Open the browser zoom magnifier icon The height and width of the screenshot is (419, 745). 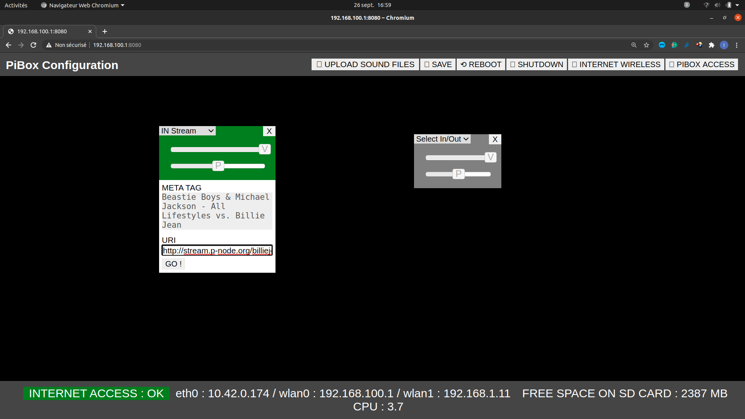[634, 45]
